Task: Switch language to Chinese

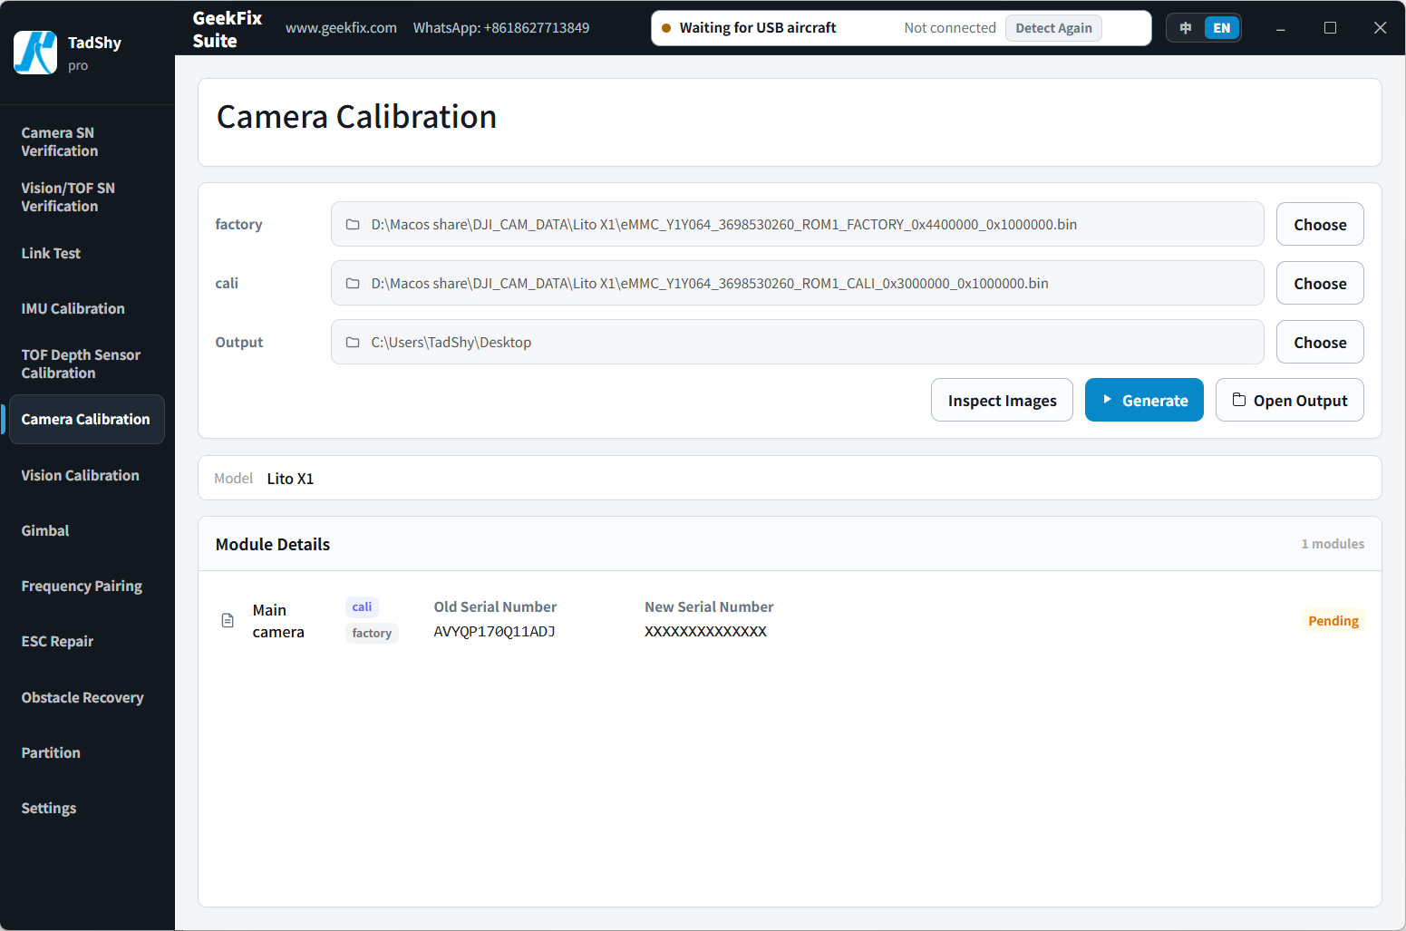Action: 1186,28
